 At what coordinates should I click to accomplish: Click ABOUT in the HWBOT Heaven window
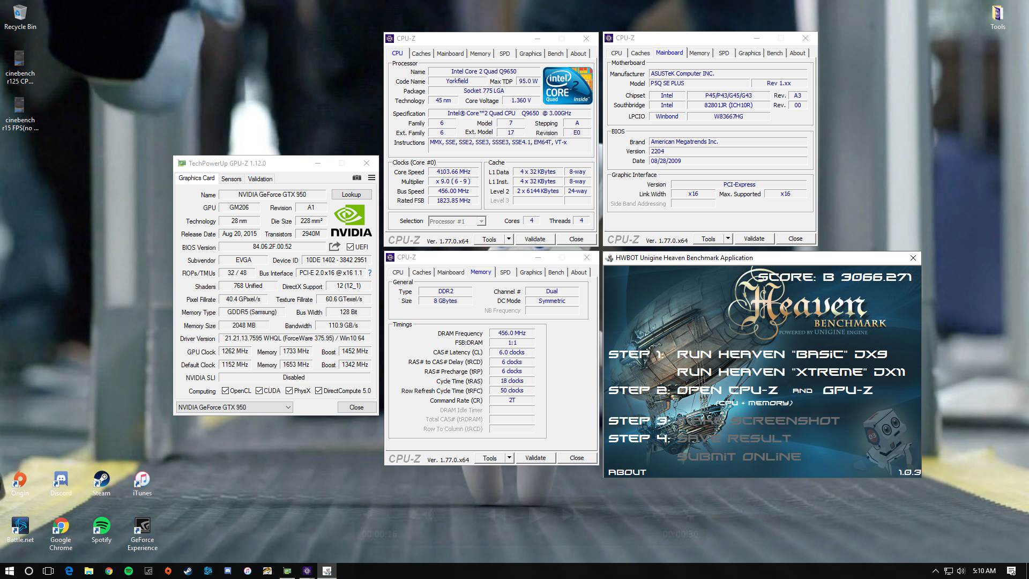(x=627, y=472)
